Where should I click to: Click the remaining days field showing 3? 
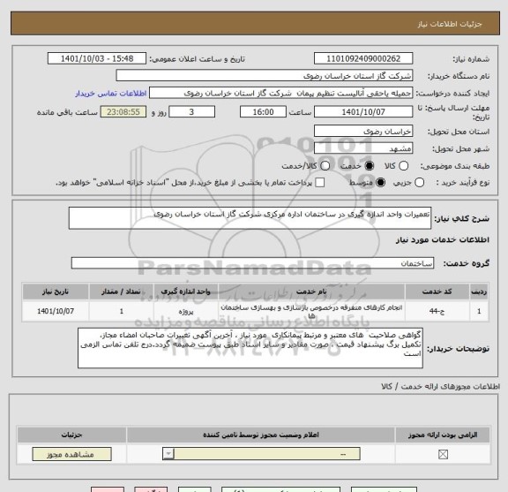191,112
